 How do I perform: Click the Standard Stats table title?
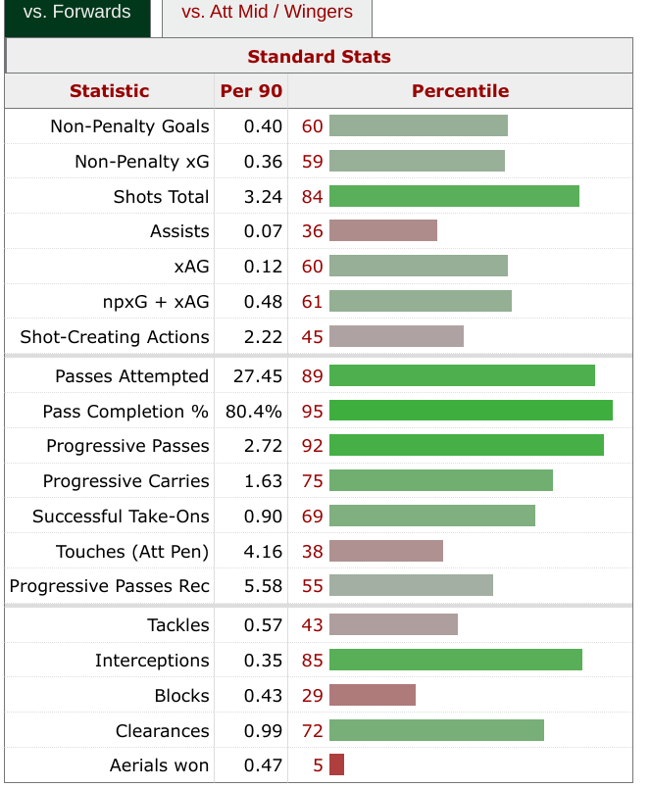click(319, 57)
